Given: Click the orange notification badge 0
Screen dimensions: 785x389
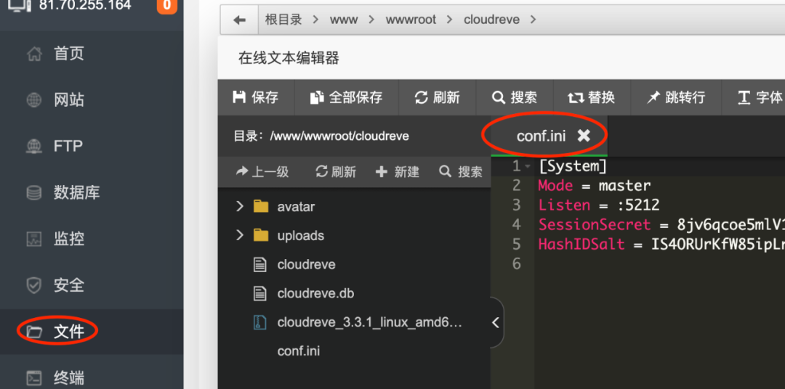Looking at the screenshot, I should click(x=166, y=6).
